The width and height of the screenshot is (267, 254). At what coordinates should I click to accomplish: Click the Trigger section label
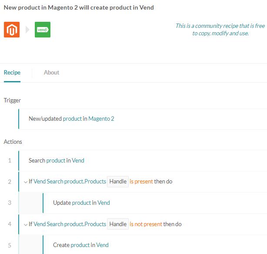(12, 101)
